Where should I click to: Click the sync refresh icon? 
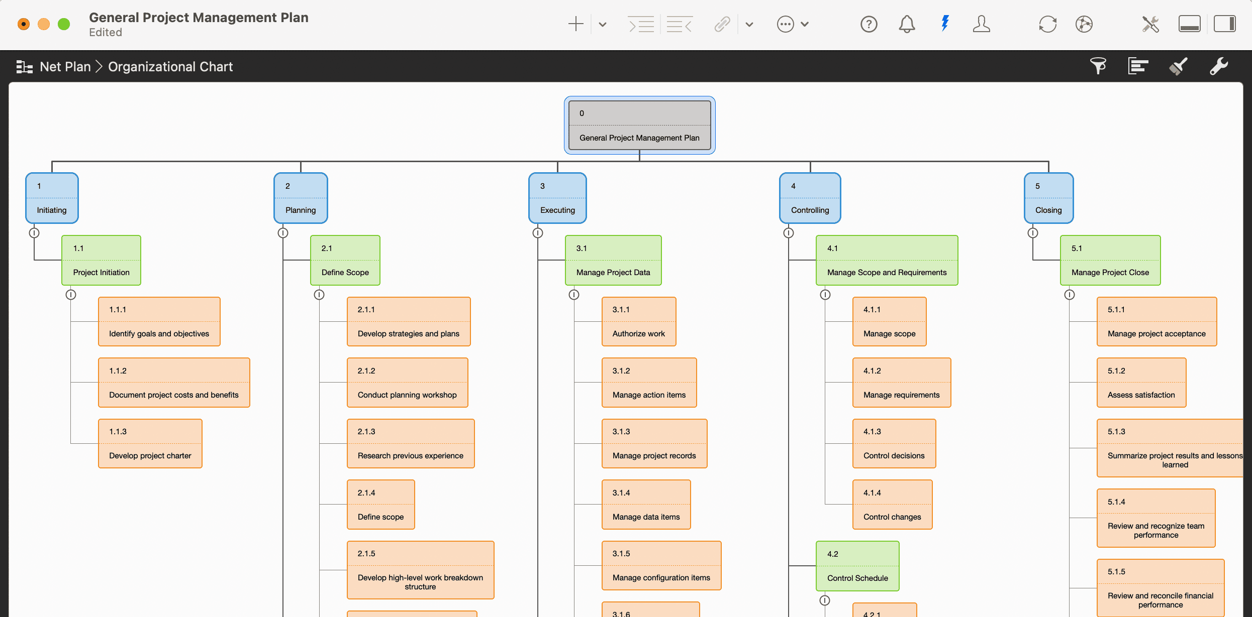(1047, 24)
